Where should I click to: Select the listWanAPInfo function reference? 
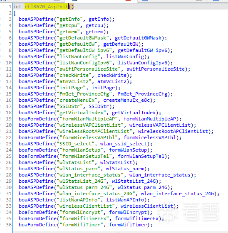125,200
